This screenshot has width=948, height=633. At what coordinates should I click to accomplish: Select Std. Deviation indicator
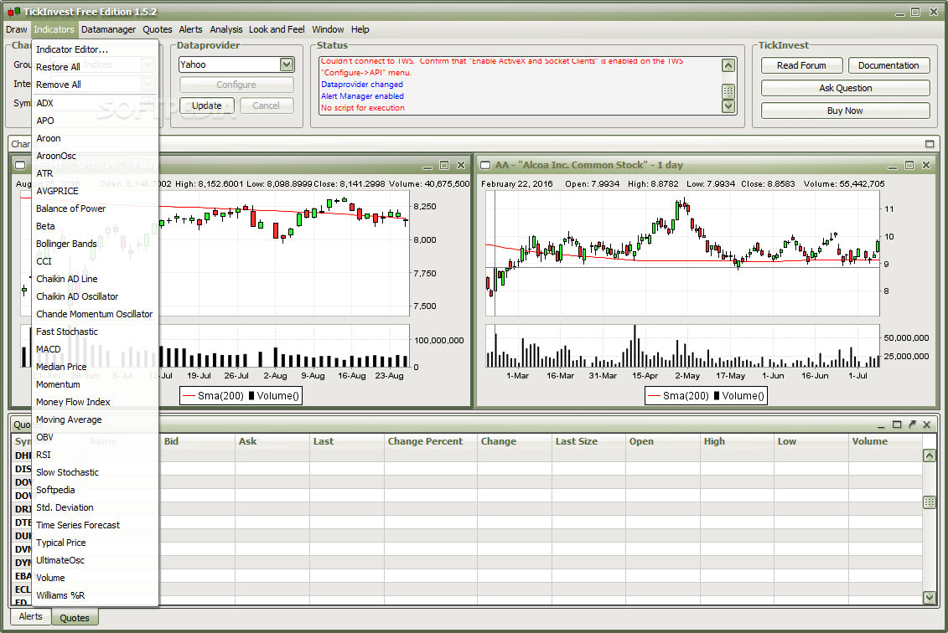96,507
